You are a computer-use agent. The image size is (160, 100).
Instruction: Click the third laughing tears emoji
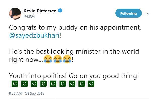pos(67,59)
